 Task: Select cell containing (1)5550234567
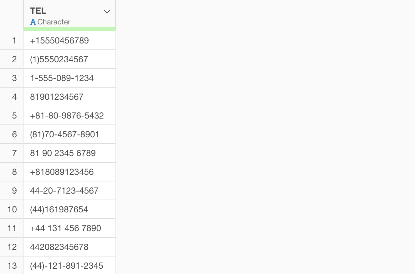click(x=59, y=59)
